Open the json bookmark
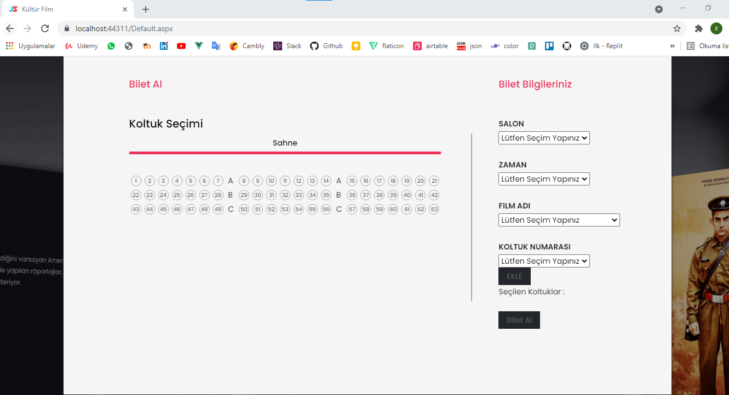The width and height of the screenshot is (729, 395). tap(469, 46)
